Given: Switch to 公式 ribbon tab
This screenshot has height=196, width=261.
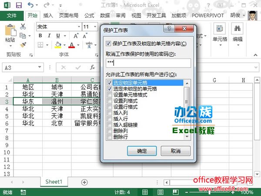Looking at the screenshot, I should 89,16.
